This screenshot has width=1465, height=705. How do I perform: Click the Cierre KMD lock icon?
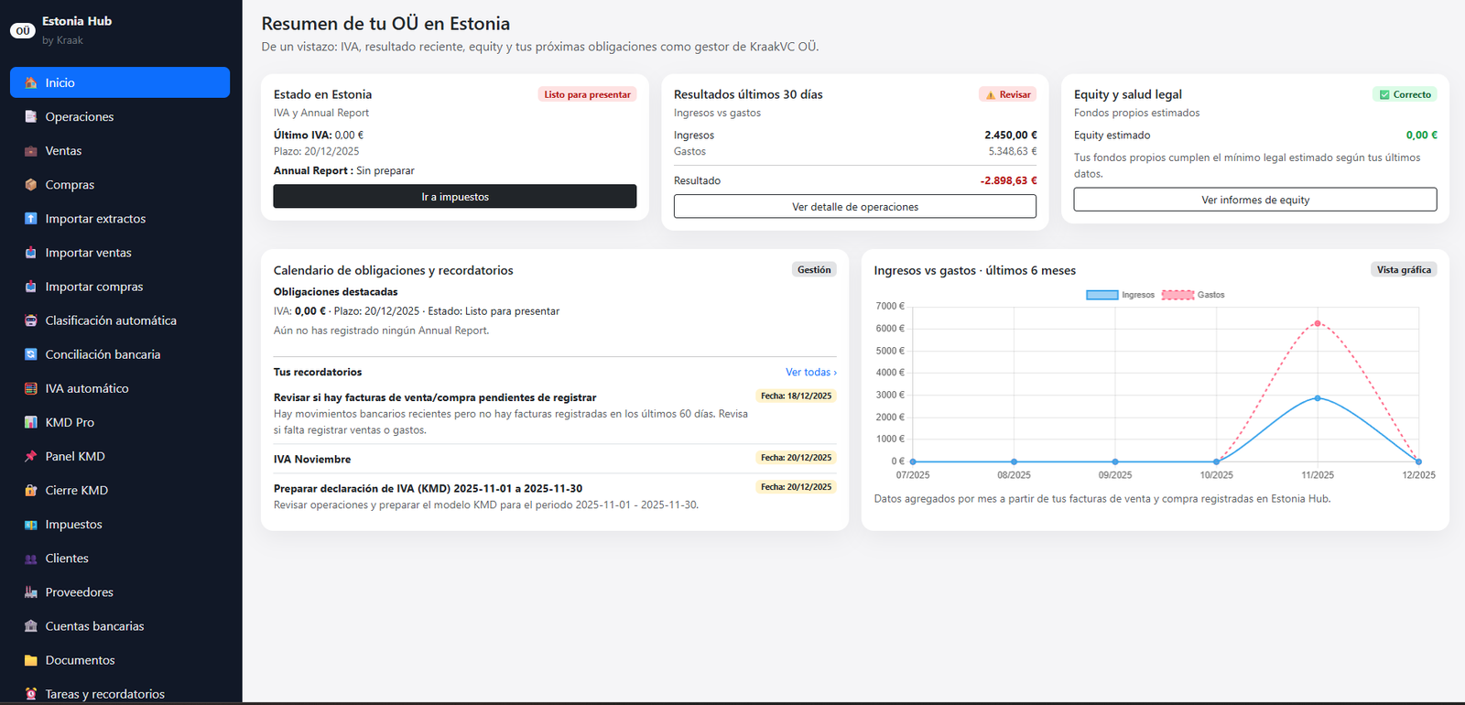[31, 490]
